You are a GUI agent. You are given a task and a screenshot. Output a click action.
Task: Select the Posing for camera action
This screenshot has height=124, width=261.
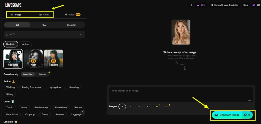(x=32, y=87)
